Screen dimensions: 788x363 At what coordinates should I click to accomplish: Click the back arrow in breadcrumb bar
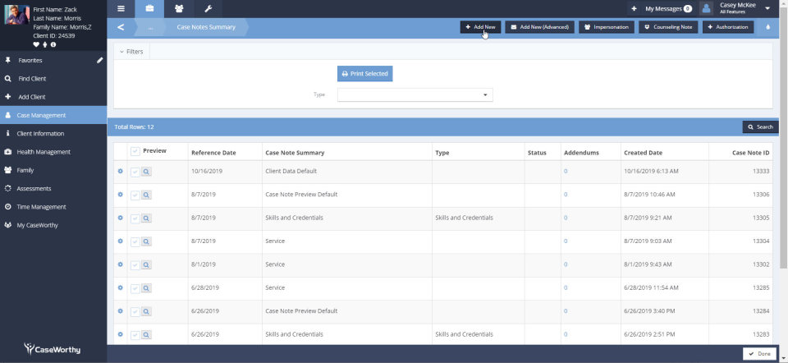121,27
